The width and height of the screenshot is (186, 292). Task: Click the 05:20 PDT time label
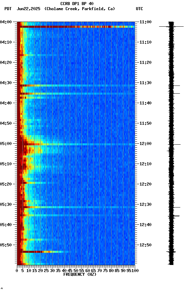click(x=6, y=185)
